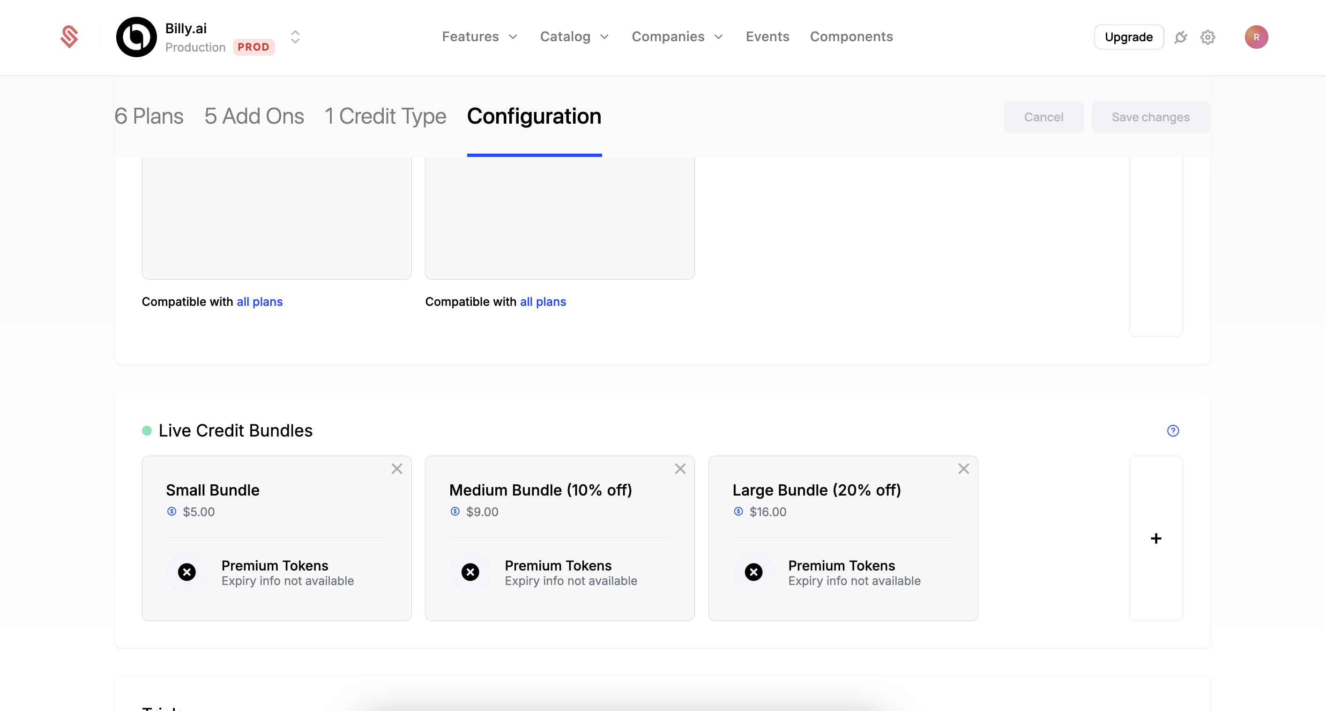Screen dimensions: 1326x711
Task: Switch to the 6 Plans tab
Action: [149, 116]
